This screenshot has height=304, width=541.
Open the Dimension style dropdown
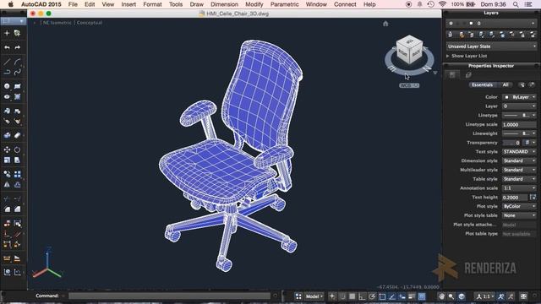pos(519,161)
